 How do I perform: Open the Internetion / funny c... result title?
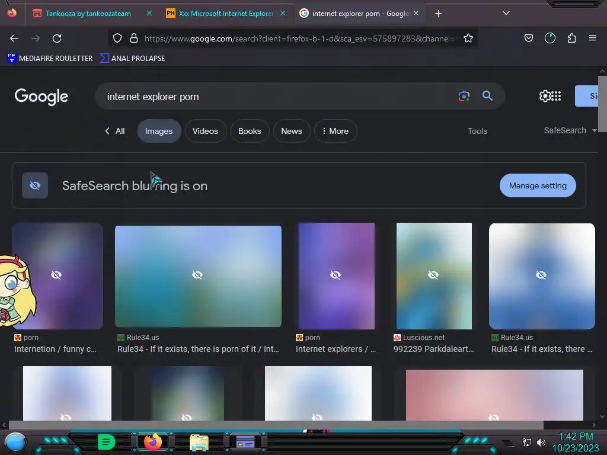pyautogui.click(x=55, y=349)
